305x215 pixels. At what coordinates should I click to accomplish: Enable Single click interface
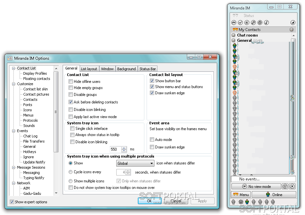pyautogui.click(x=72, y=129)
